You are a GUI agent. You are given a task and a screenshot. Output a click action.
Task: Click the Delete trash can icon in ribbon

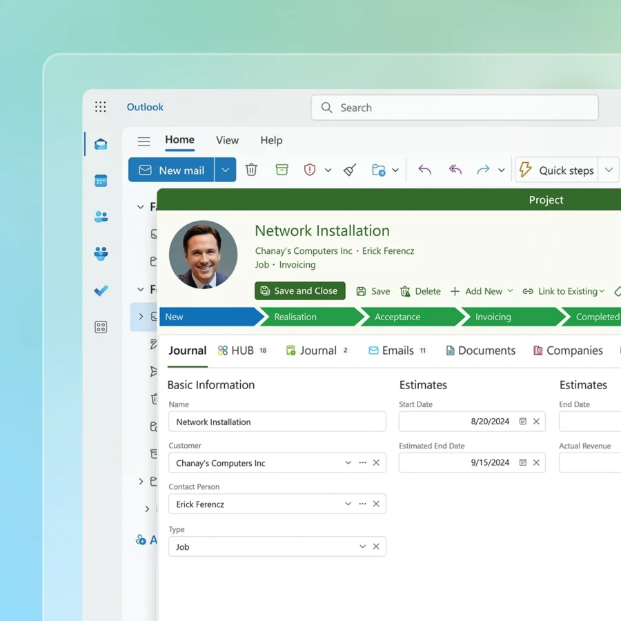pyautogui.click(x=251, y=170)
